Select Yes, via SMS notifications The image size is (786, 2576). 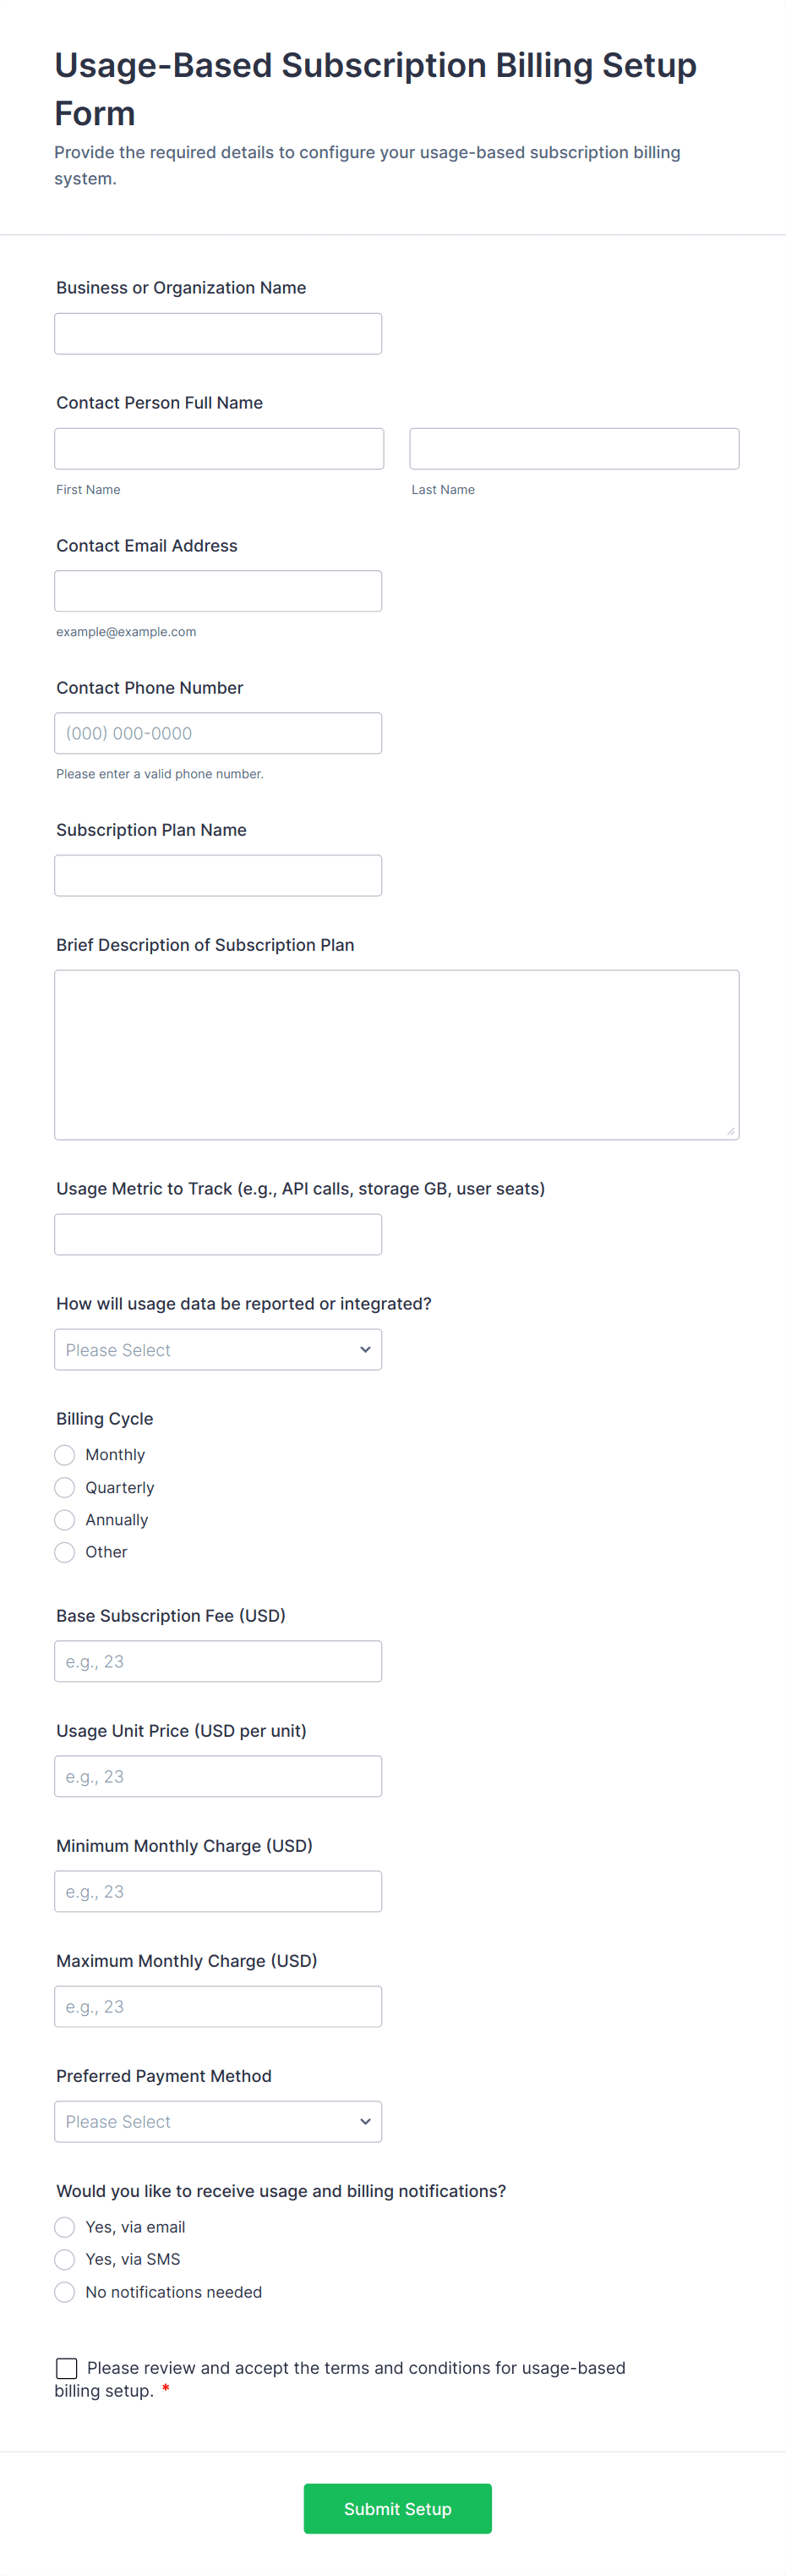pyautogui.click(x=65, y=2259)
